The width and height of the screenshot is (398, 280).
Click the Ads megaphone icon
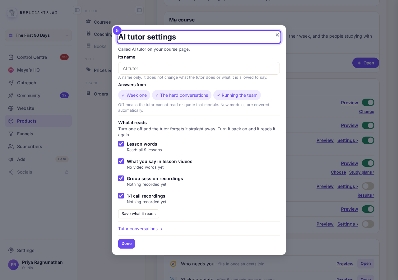pyautogui.click(x=11, y=159)
